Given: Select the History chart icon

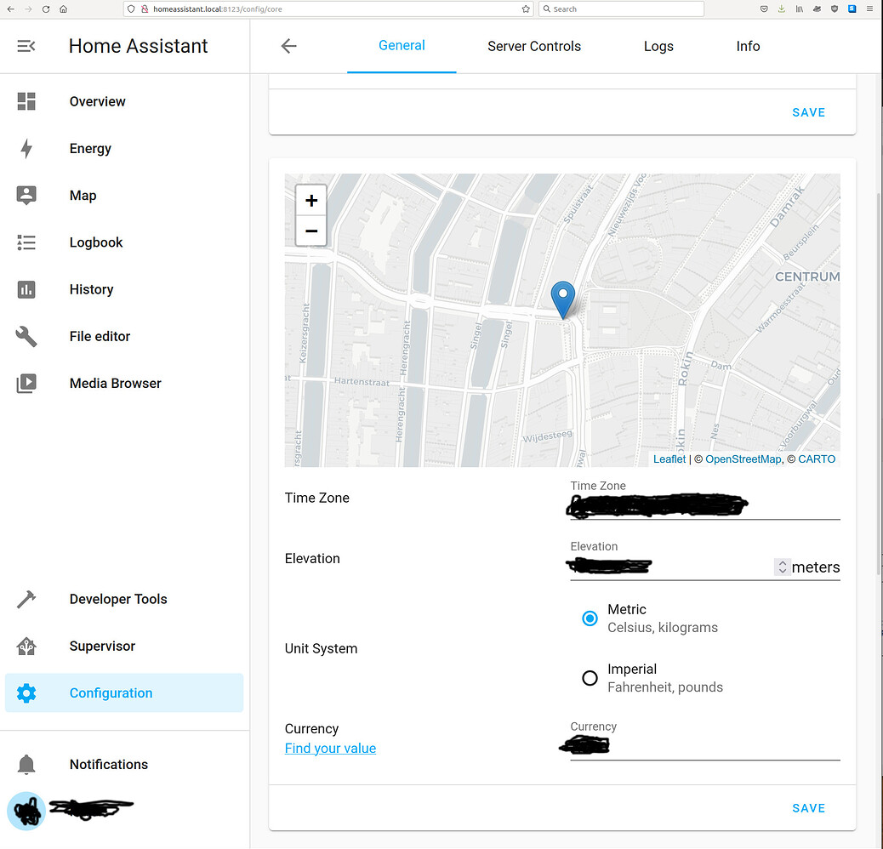Looking at the screenshot, I should [26, 289].
